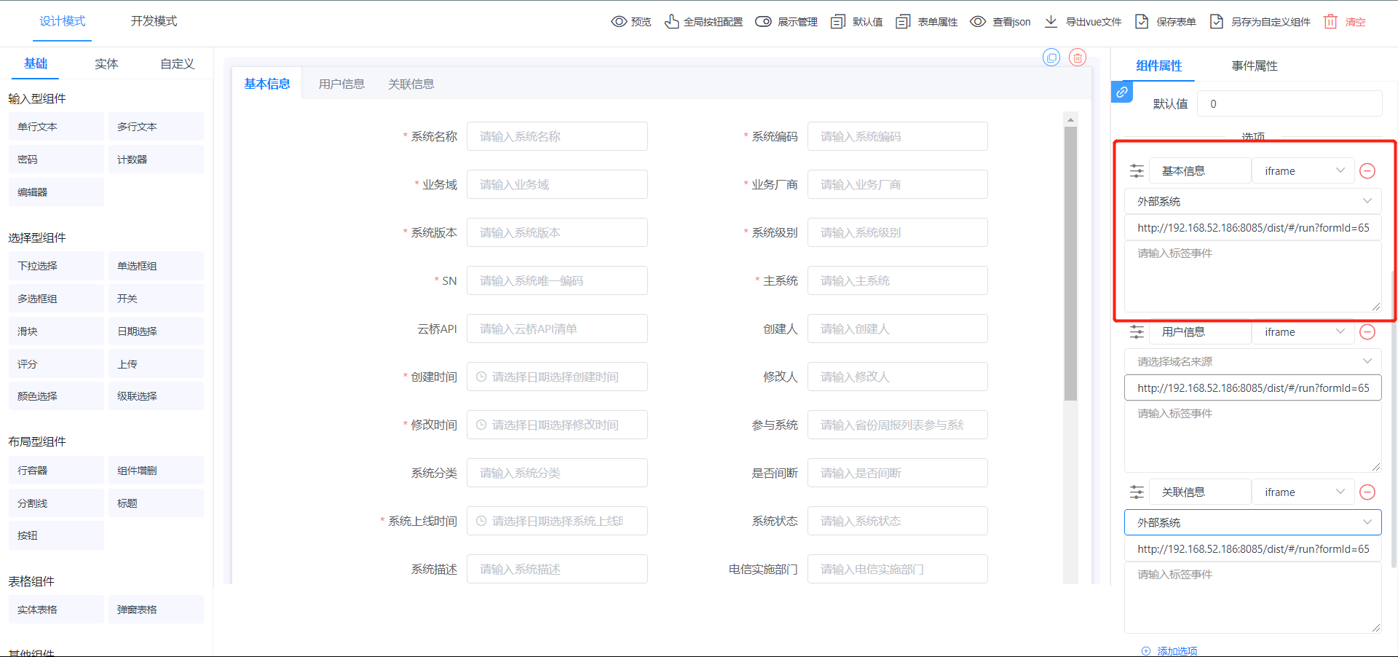The width and height of the screenshot is (1398, 657).
Task: Pick the 弹窗表格 table component
Action: tap(156, 610)
